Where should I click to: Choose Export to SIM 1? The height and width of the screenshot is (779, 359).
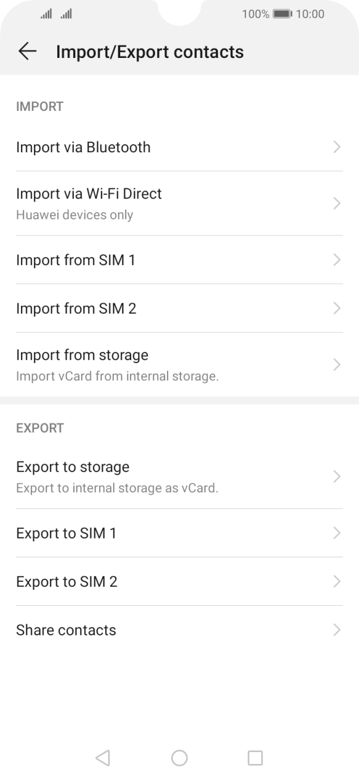click(x=67, y=533)
